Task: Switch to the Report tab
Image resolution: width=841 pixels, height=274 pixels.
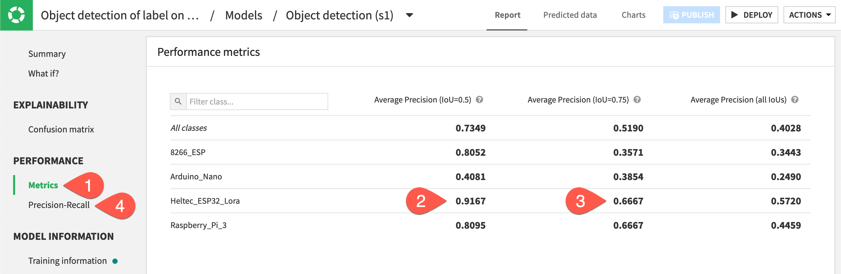Action: tap(507, 15)
